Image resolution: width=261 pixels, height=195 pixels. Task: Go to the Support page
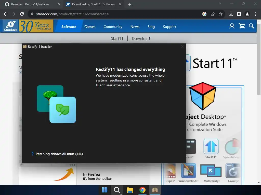(x=169, y=27)
